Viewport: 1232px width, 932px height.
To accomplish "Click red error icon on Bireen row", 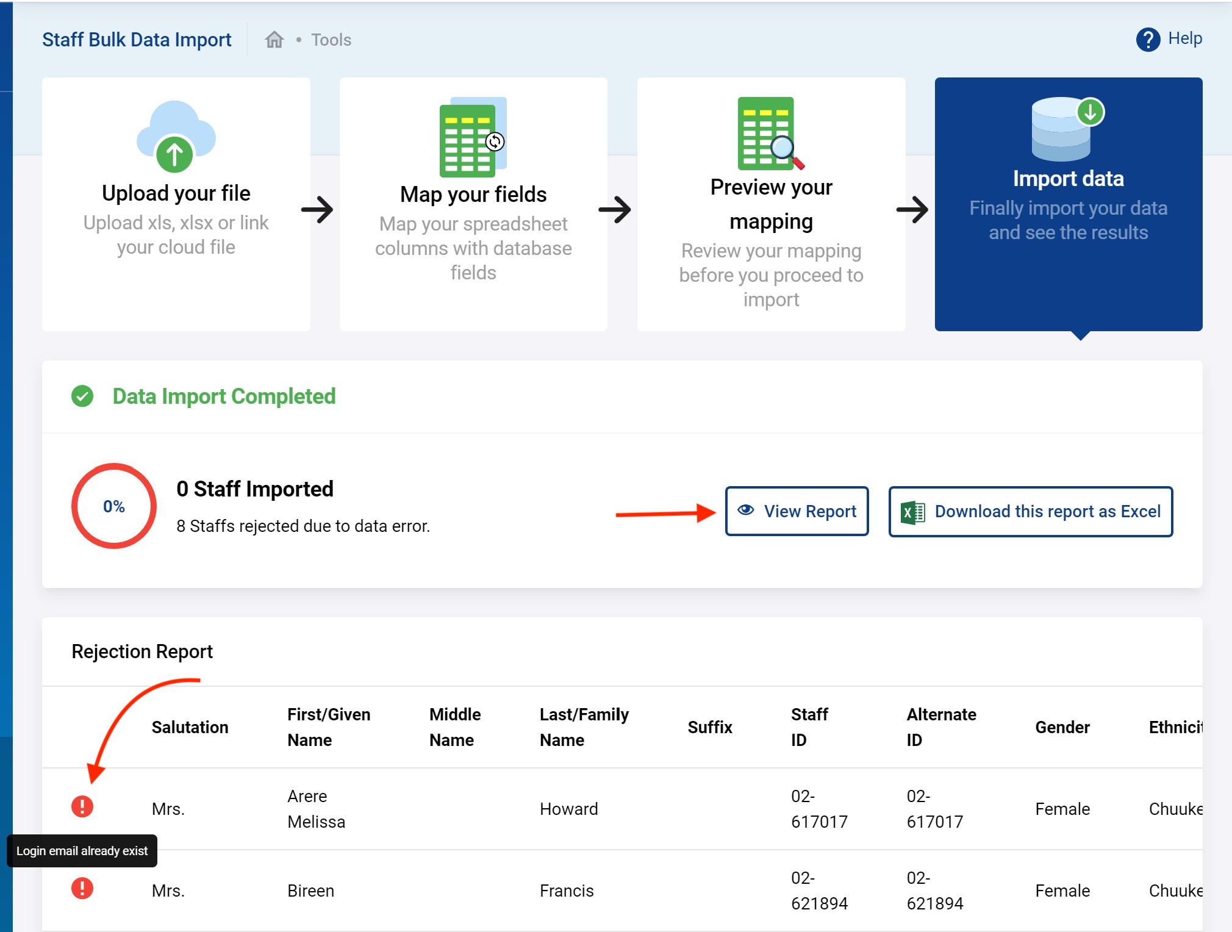I will [82, 888].
